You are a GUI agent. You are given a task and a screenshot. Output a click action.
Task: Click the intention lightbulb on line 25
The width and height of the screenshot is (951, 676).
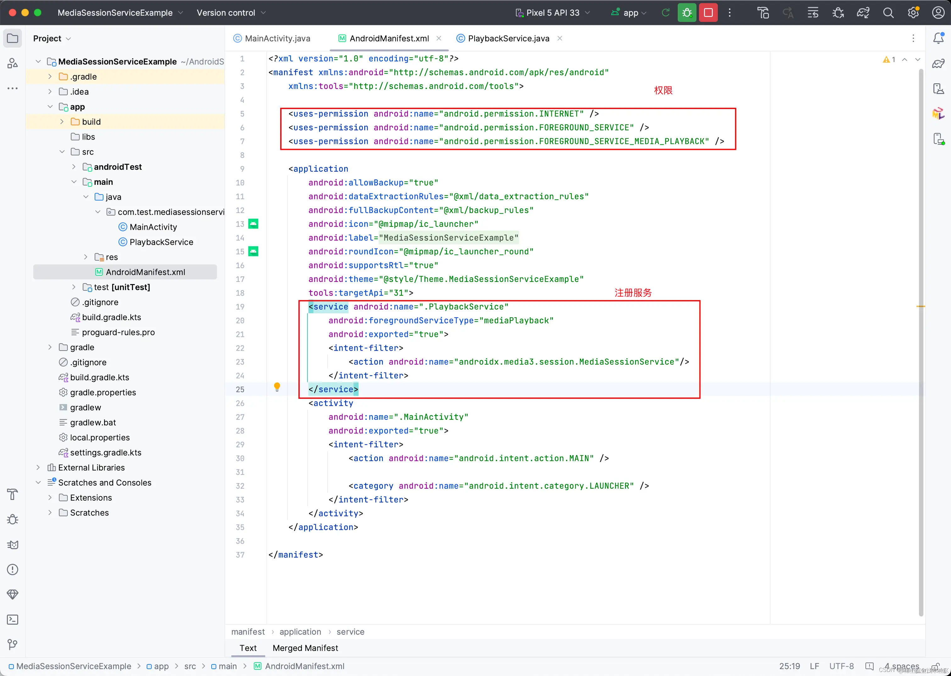[x=277, y=387]
